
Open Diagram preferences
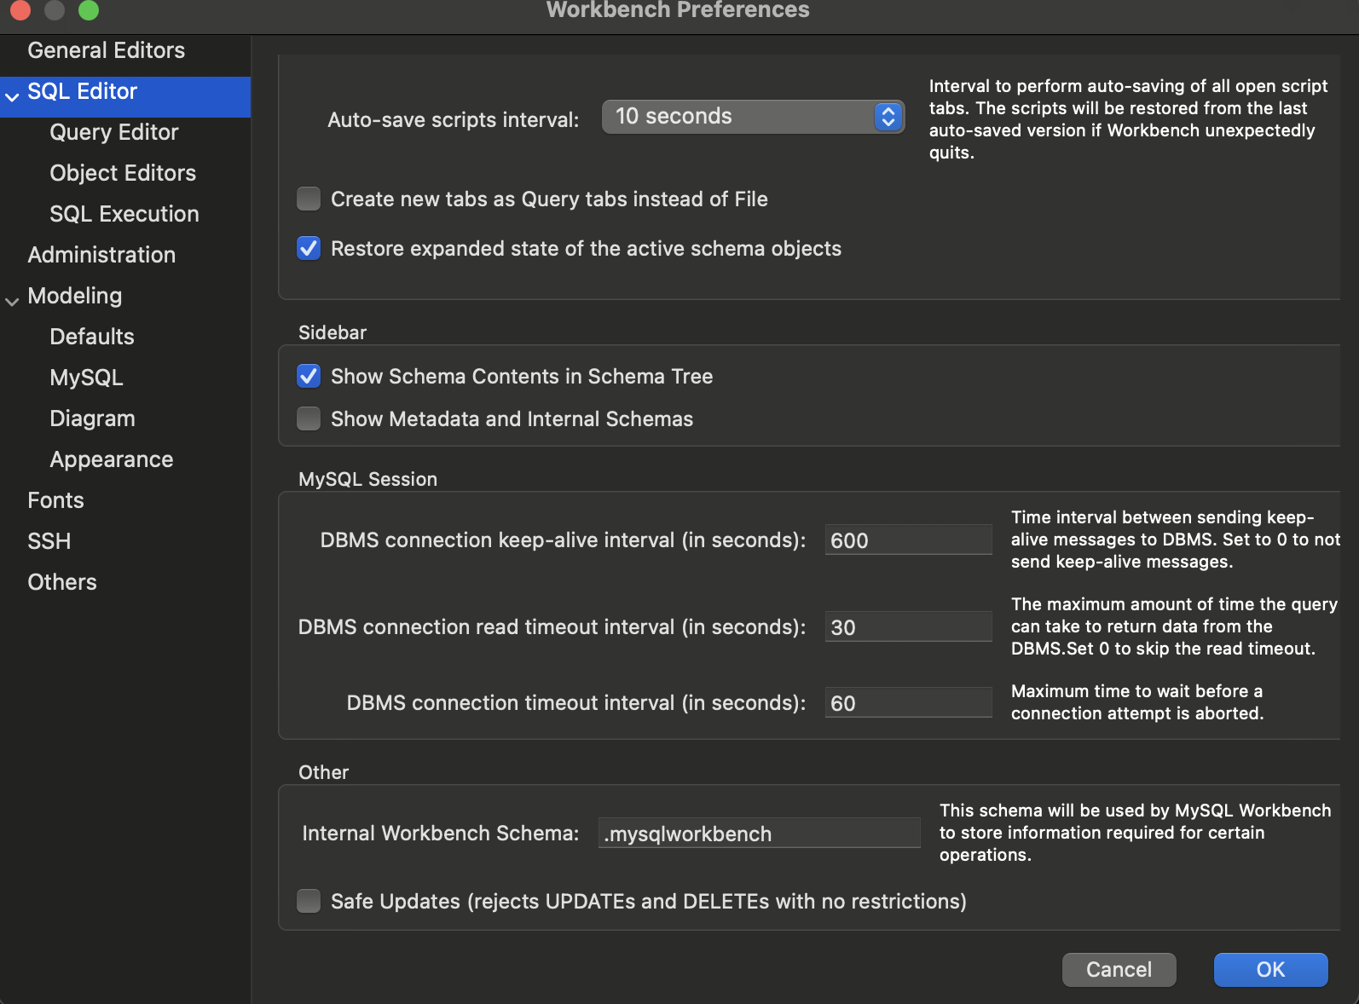coord(92,418)
